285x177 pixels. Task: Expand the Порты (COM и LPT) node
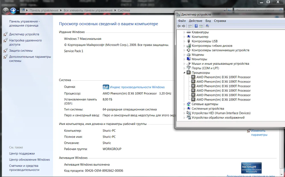pyautogui.click(x=184, y=68)
